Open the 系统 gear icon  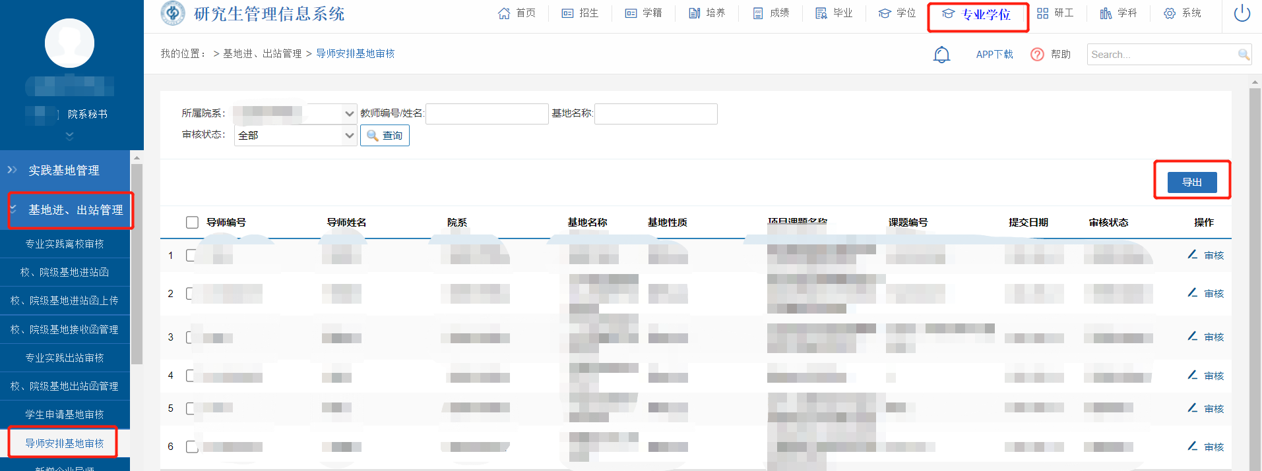pyautogui.click(x=1170, y=13)
